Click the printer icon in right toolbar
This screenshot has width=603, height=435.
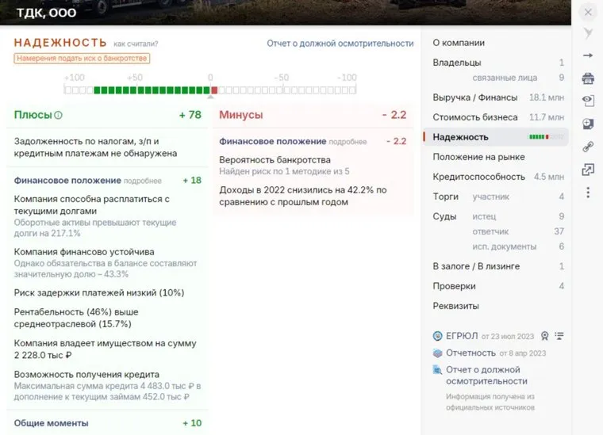tap(588, 78)
